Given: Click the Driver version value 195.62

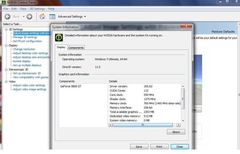Looking at the screenshot, I should [x=148, y=86].
